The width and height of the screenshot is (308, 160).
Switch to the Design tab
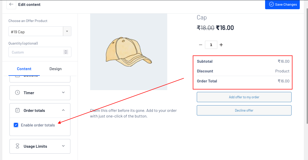tap(55, 69)
